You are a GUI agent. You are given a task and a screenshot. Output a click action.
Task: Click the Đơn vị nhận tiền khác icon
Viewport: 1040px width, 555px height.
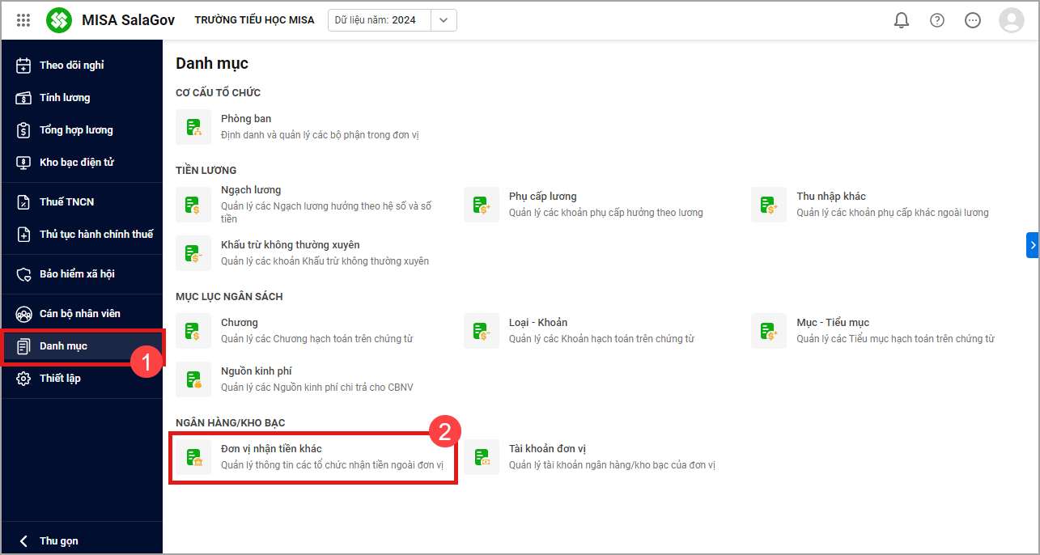pyautogui.click(x=193, y=457)
